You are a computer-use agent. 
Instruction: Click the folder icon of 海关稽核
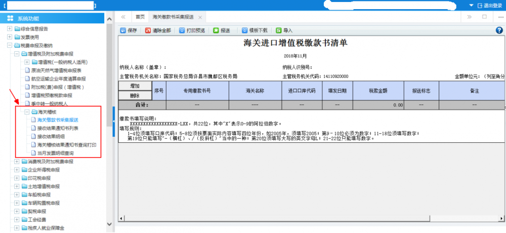click(34, 112)
